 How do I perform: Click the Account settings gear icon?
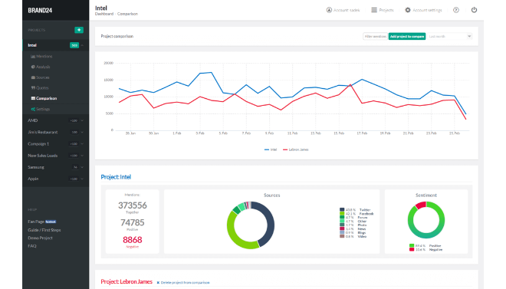click(x=408, y=10)
